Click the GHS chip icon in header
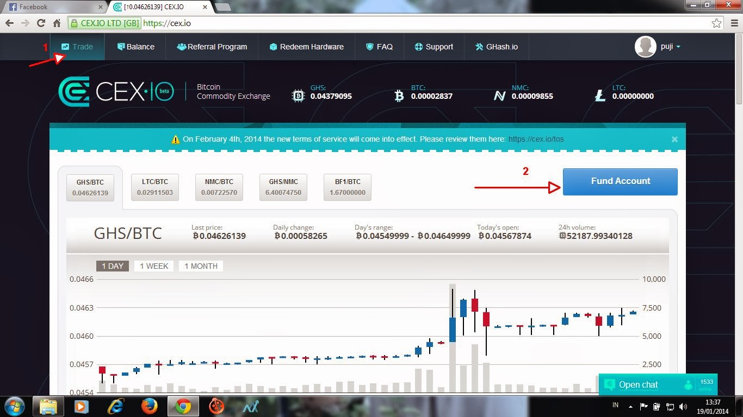The image size is (743, 417). (298, 96)
